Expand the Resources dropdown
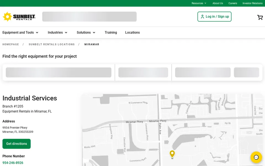 click(x=199, y=3)
